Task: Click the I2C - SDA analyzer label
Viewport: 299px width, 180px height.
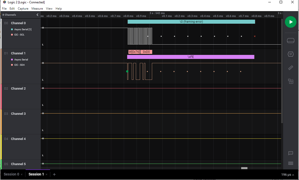Action: coord(19,65)
